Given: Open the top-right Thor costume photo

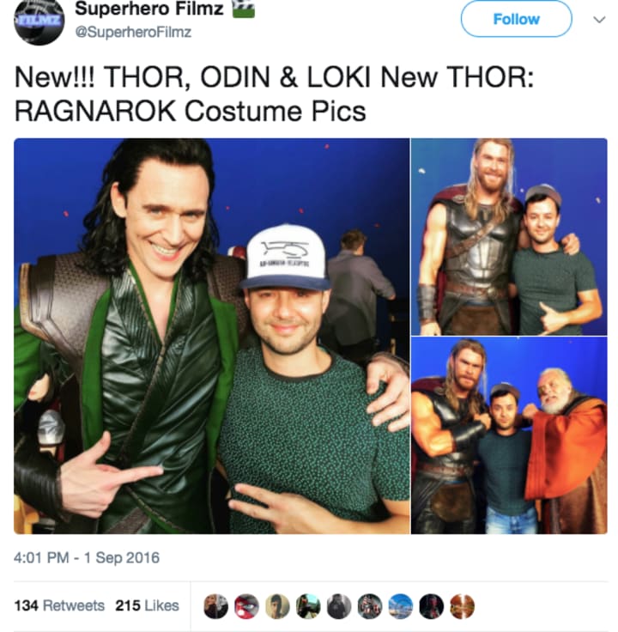Looking at the screenshot, I should click(509, 237).
